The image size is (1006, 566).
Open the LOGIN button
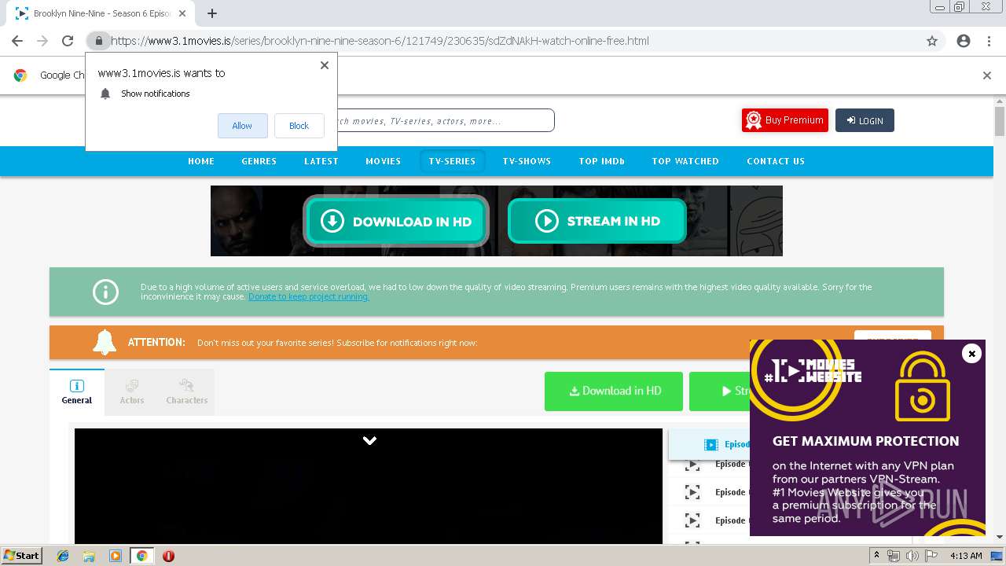point(865,120)
